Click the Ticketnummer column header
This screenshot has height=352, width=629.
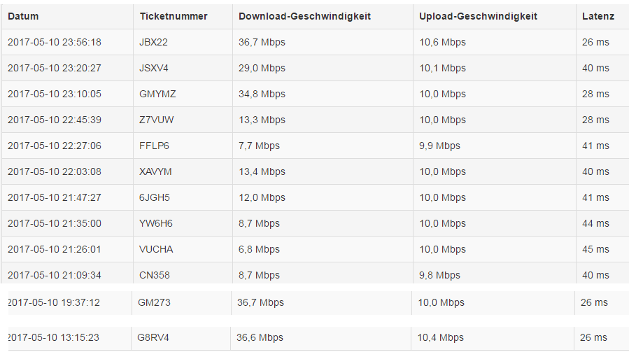click(174, 17)
